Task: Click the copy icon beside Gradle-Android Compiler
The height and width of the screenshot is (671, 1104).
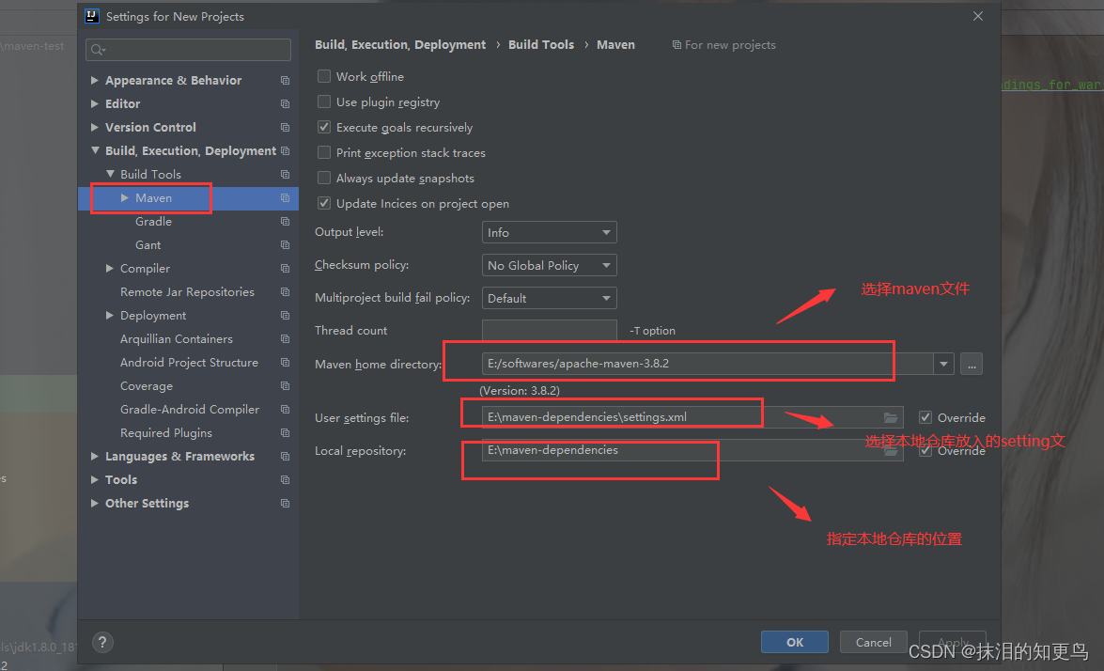Action: 285,410
